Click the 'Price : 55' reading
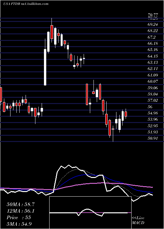 coord(19,218)
